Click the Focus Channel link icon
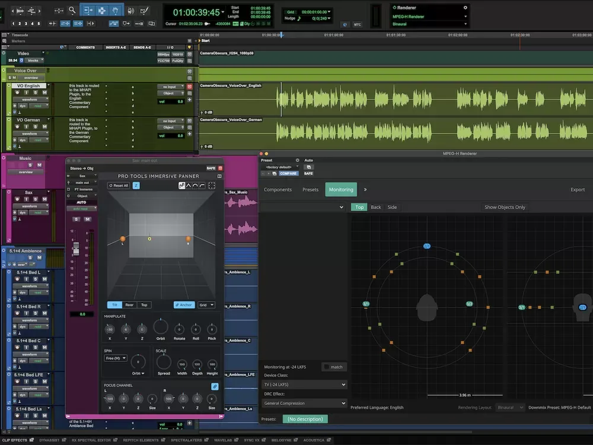This screenshot has height=445, width=593. pos(215,386)
